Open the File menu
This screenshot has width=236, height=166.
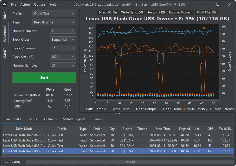[x=14, y=5]
